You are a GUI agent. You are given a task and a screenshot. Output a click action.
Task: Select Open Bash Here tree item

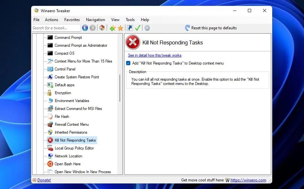[68, 164]
